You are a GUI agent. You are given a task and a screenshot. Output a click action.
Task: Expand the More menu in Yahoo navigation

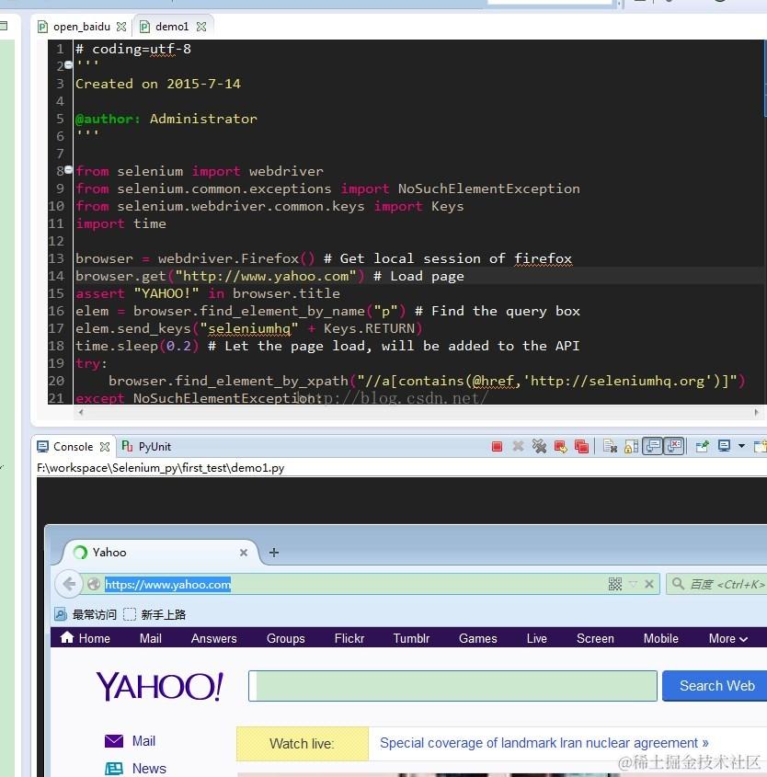click(727, 638)
